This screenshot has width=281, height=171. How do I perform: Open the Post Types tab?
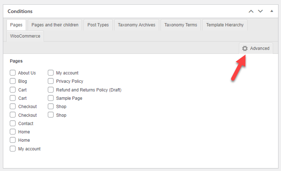click(x=98, y=25)
